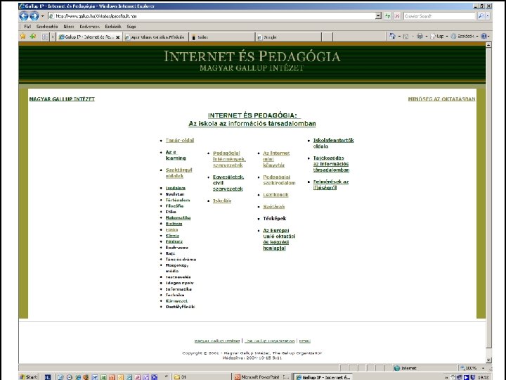The height and width of the screenshot is (380, 506).
Task: Click the taskbar clock showing 19:52
Action: (x=483, y=377)
